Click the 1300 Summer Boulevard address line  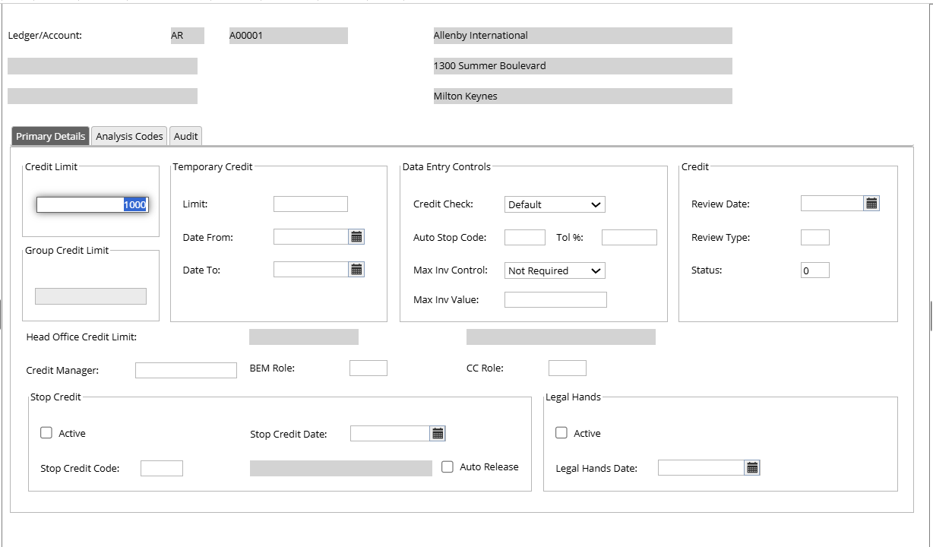point(582,66)
